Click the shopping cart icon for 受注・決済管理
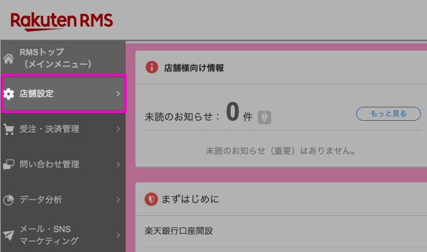Viewport: 427px width, 252px height. (9, 129)
